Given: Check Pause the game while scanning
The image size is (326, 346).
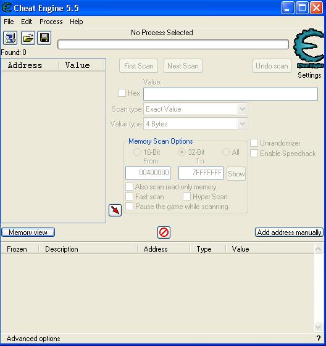Looking at the screenshot, I should (x=130, y=207).
